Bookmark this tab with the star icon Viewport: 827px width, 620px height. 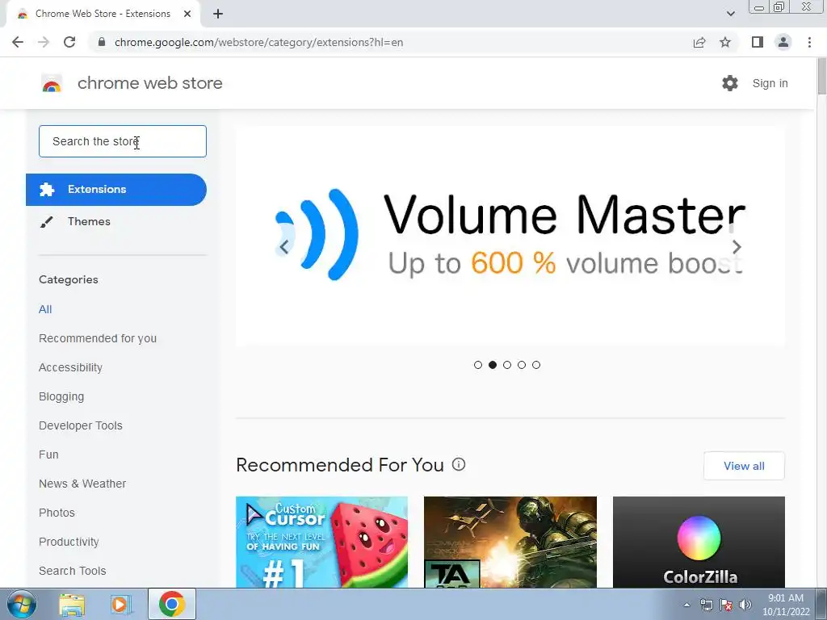pos(725,42)
